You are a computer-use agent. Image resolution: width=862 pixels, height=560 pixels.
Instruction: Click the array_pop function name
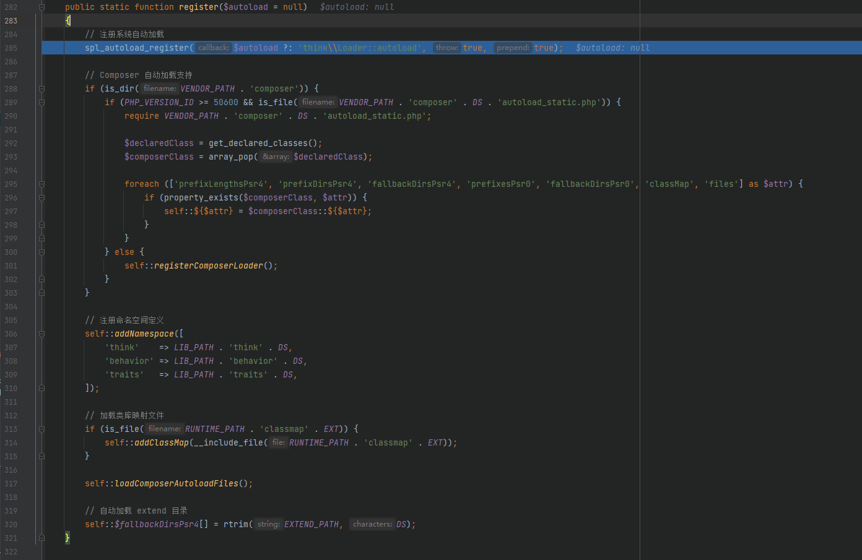(x=231, y=157)
